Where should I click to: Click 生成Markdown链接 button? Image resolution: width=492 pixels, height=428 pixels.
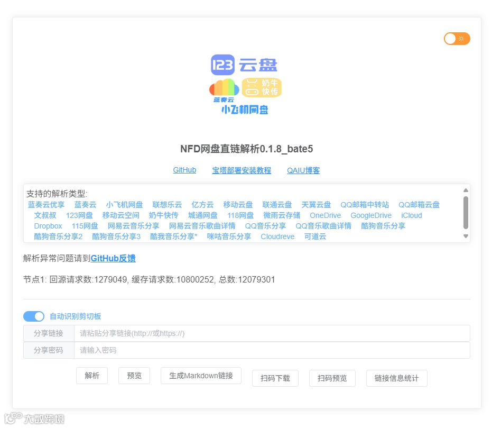[201, 376]
